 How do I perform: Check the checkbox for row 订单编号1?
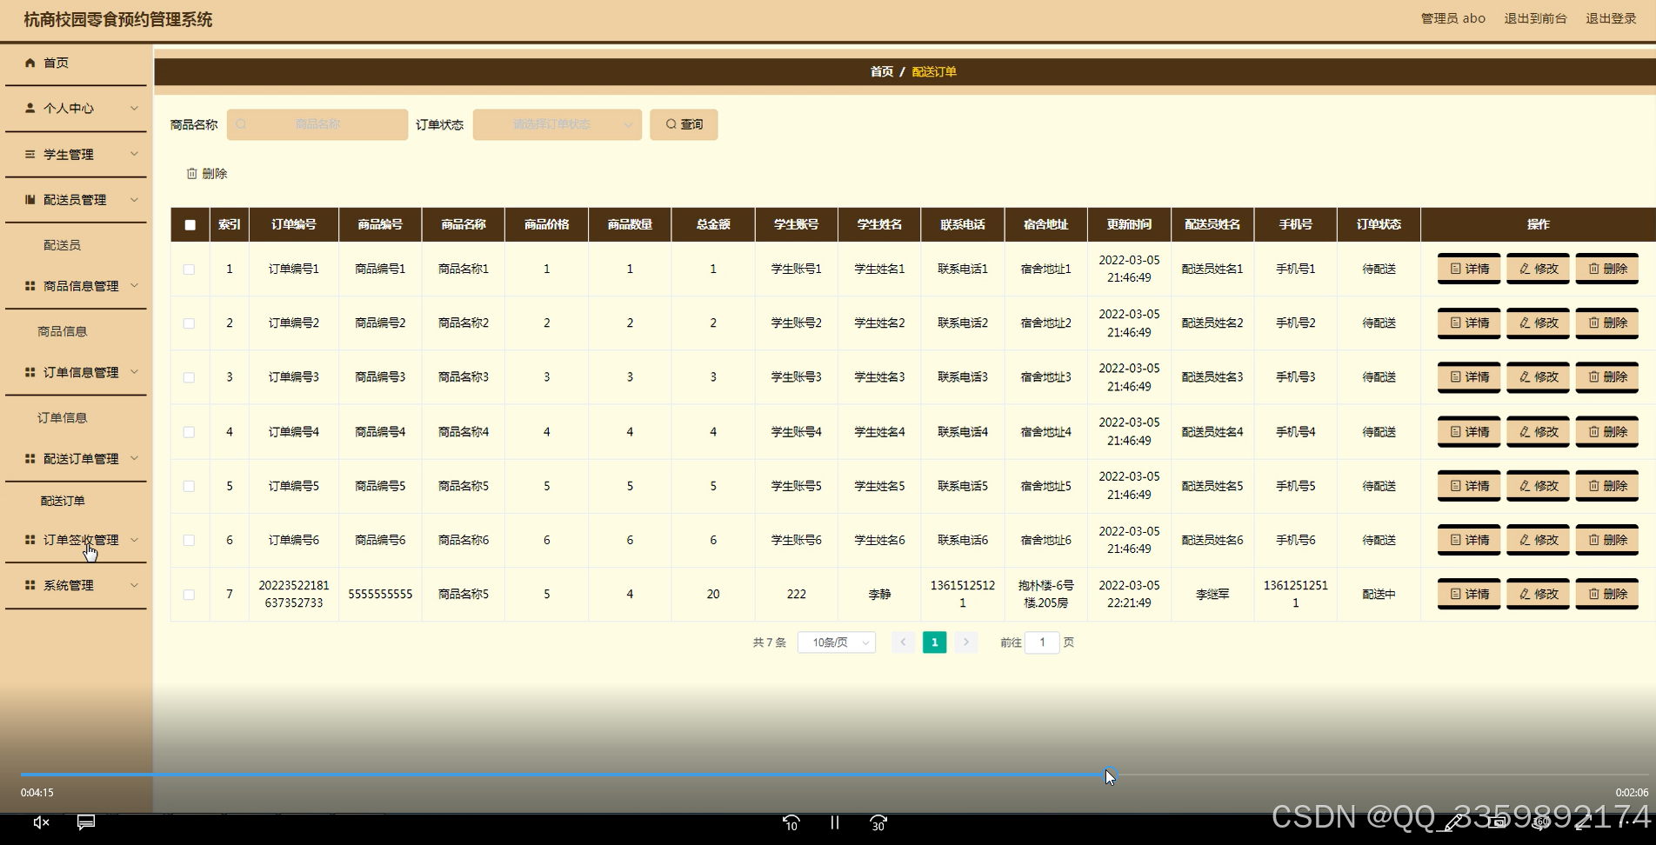pyautogui.click(x=189, y=269)
